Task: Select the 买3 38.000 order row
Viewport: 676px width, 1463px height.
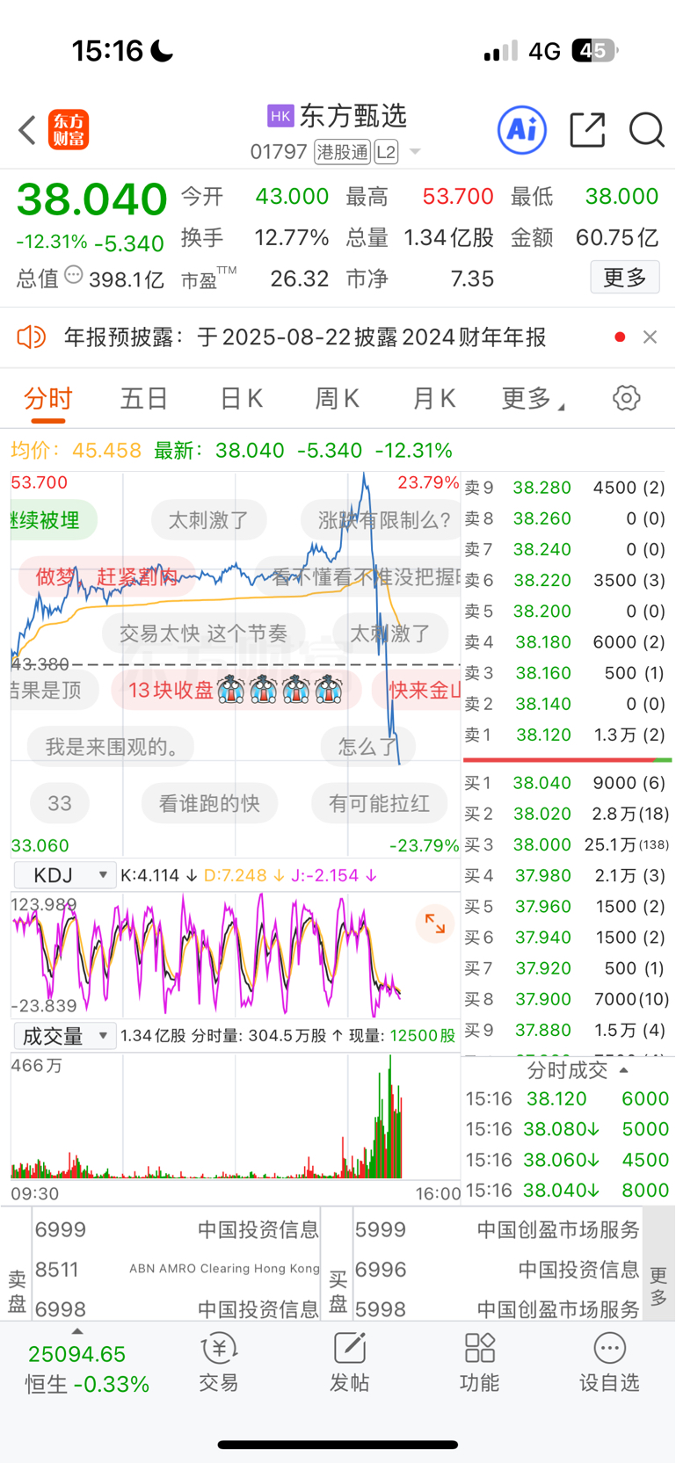Action: point(567,844)
